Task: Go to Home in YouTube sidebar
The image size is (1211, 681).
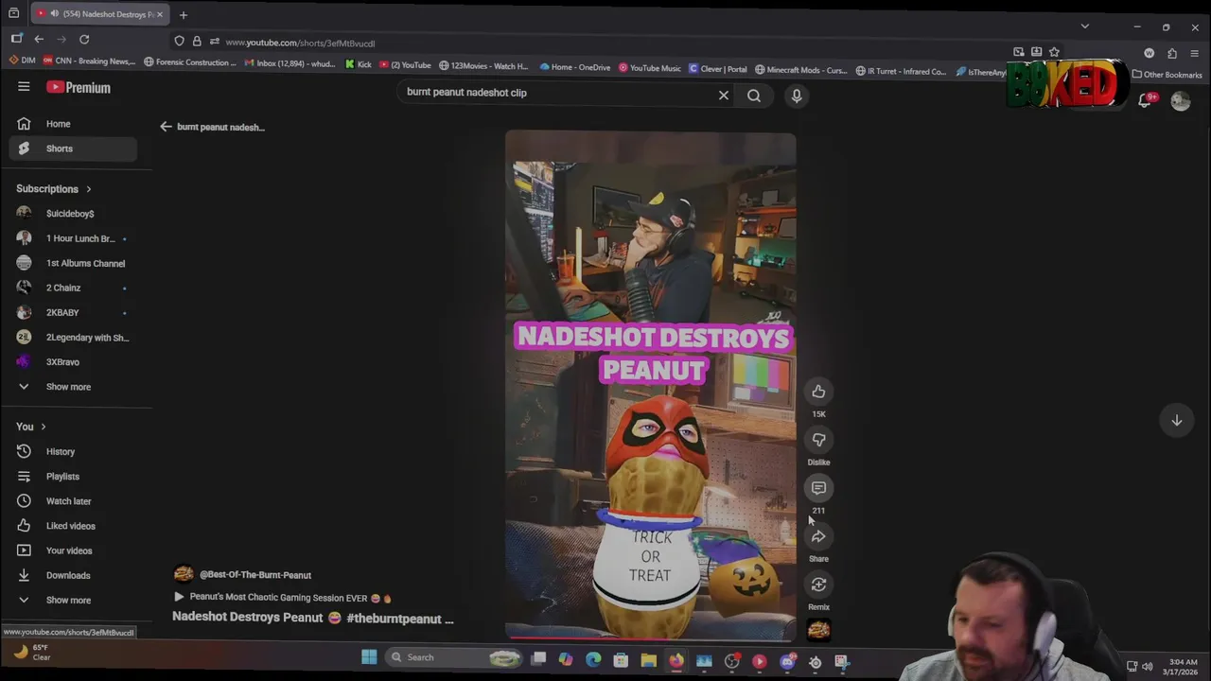Action: 74,124
